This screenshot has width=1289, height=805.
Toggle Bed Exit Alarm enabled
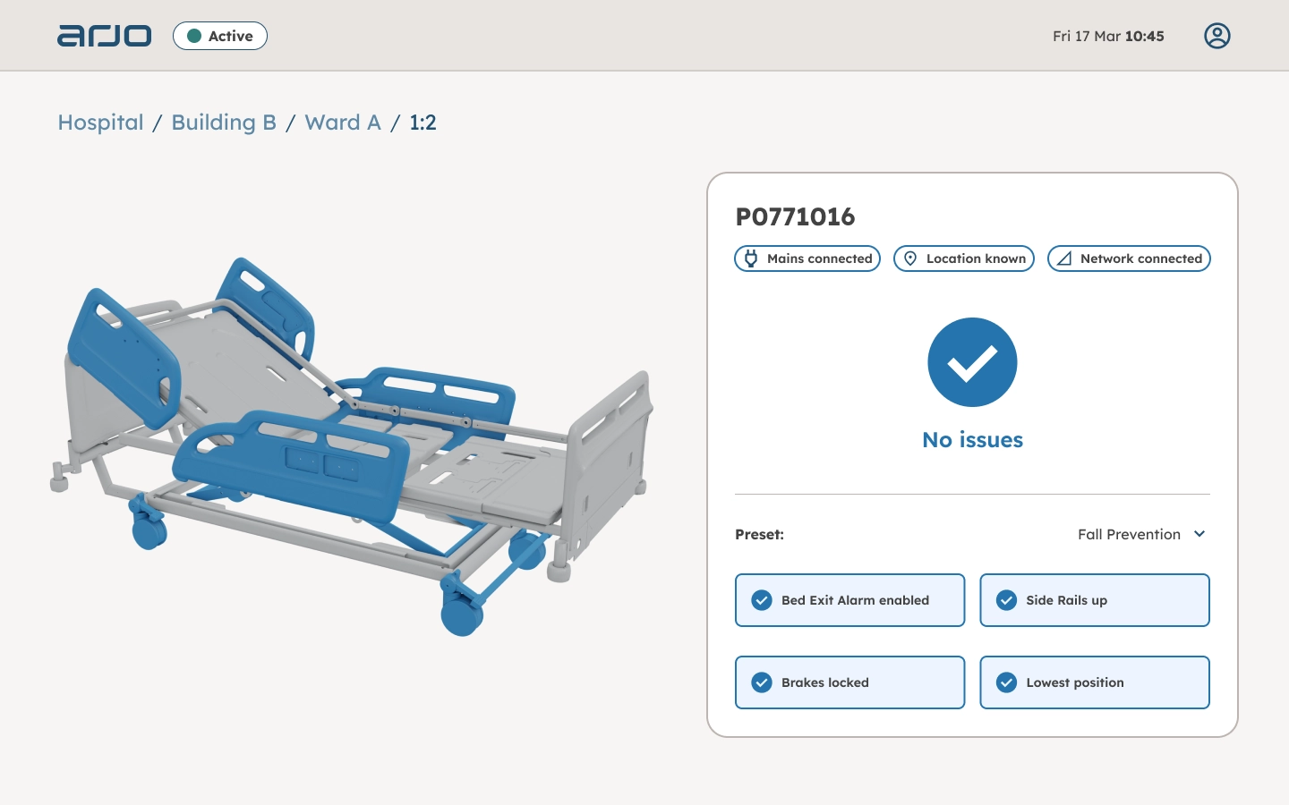coord(849,600)
